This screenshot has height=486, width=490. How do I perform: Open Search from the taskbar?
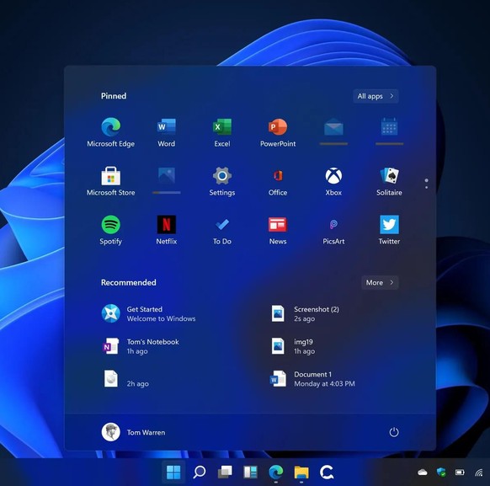click(x=199, y=472)
